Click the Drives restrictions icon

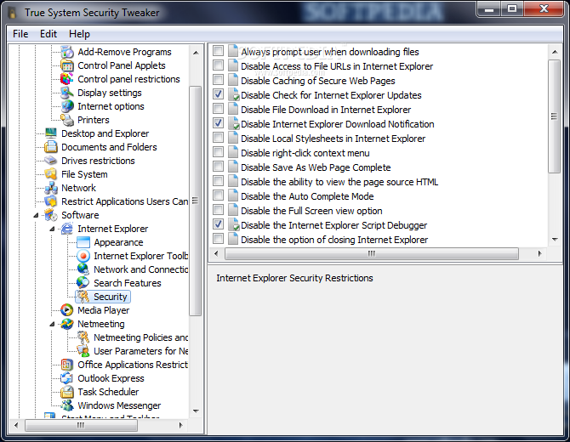[x=51, y=161]
